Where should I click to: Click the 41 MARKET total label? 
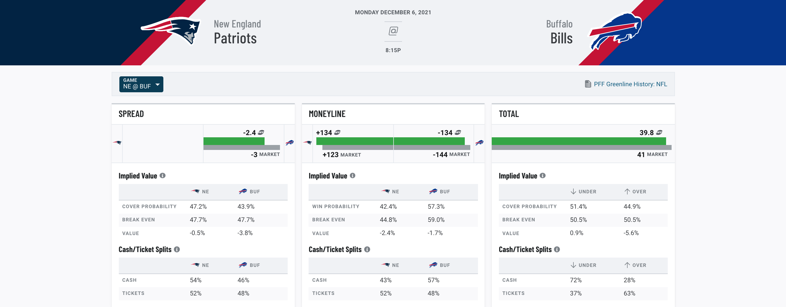tap(652, 154)
